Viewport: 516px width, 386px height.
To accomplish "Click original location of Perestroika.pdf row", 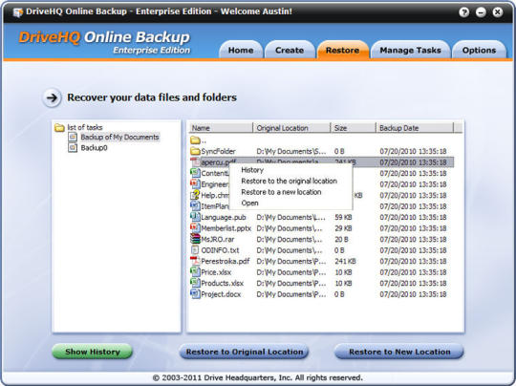I will [x=291, y=261].
